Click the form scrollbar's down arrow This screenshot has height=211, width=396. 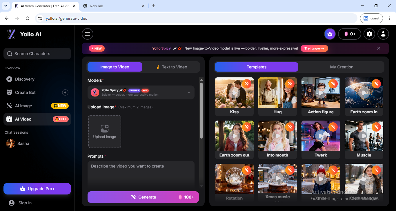201,186
